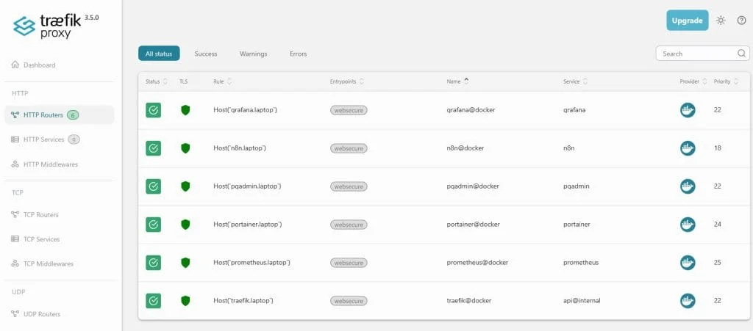
Task: Open HTTP Services in sidebar
Action: pos(44,139)
